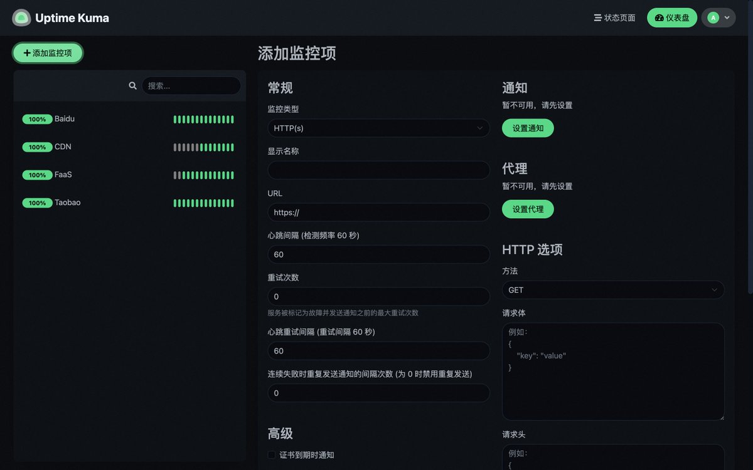Click Baidu's 100% uptime badge
Viewport: 753px width, 470px height.
coord(37,119)
